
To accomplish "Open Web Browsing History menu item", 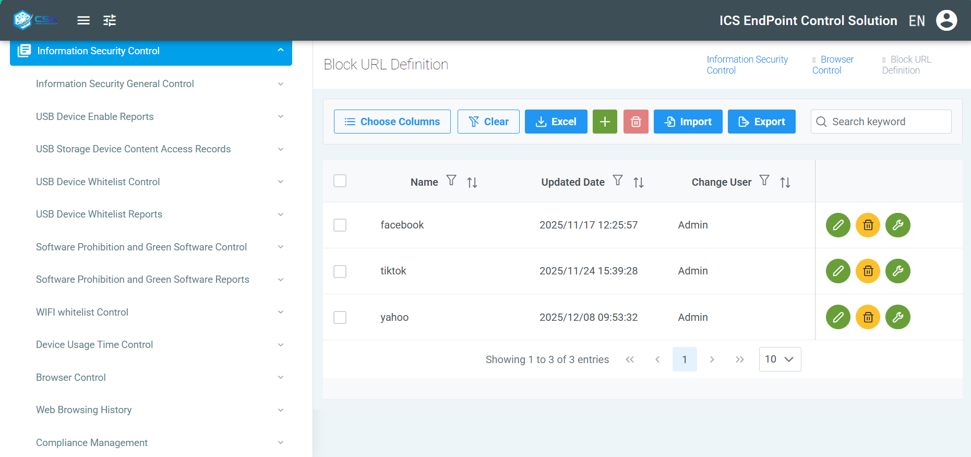I will coord(84,410).
